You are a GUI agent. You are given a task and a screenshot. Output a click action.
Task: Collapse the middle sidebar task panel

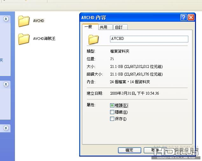point(6,84)
